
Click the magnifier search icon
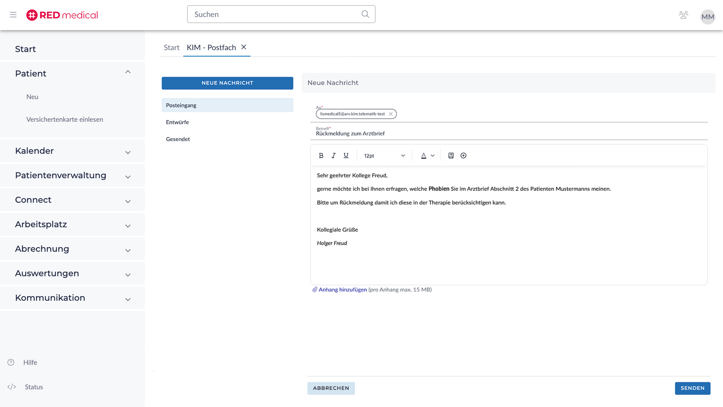tap(365, 14)
